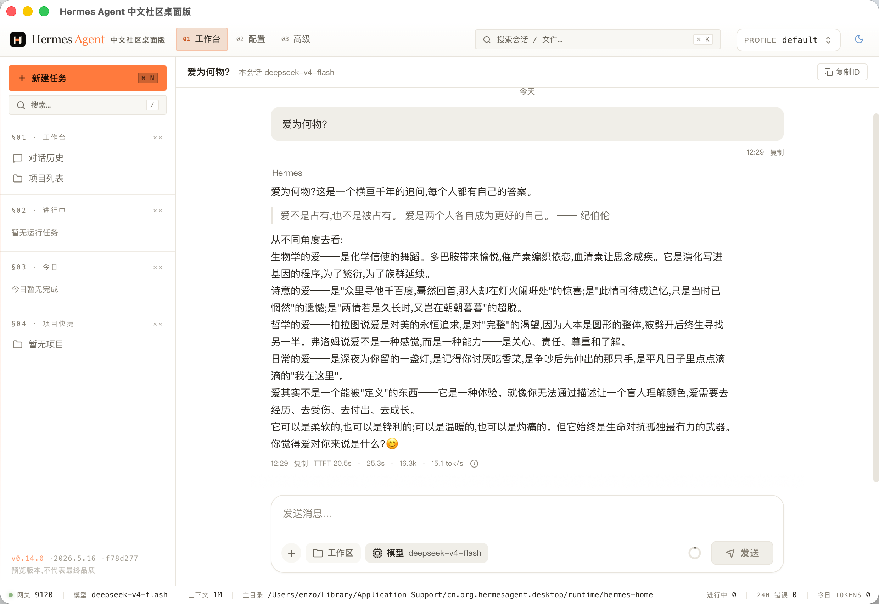This screenshot has height=604, width=879.
Task: Open the 工作区 folder selector
Action: [333, 553]
